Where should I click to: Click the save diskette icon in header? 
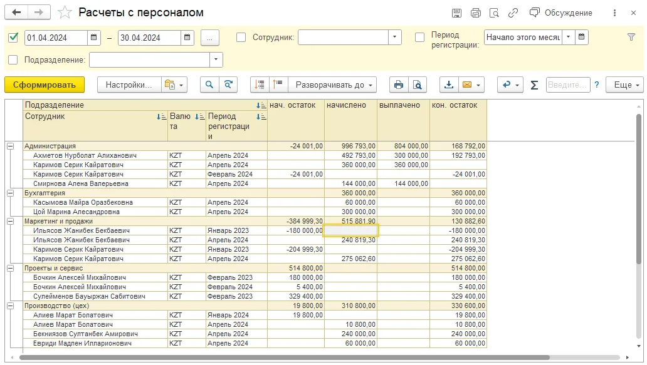[457, 13]
